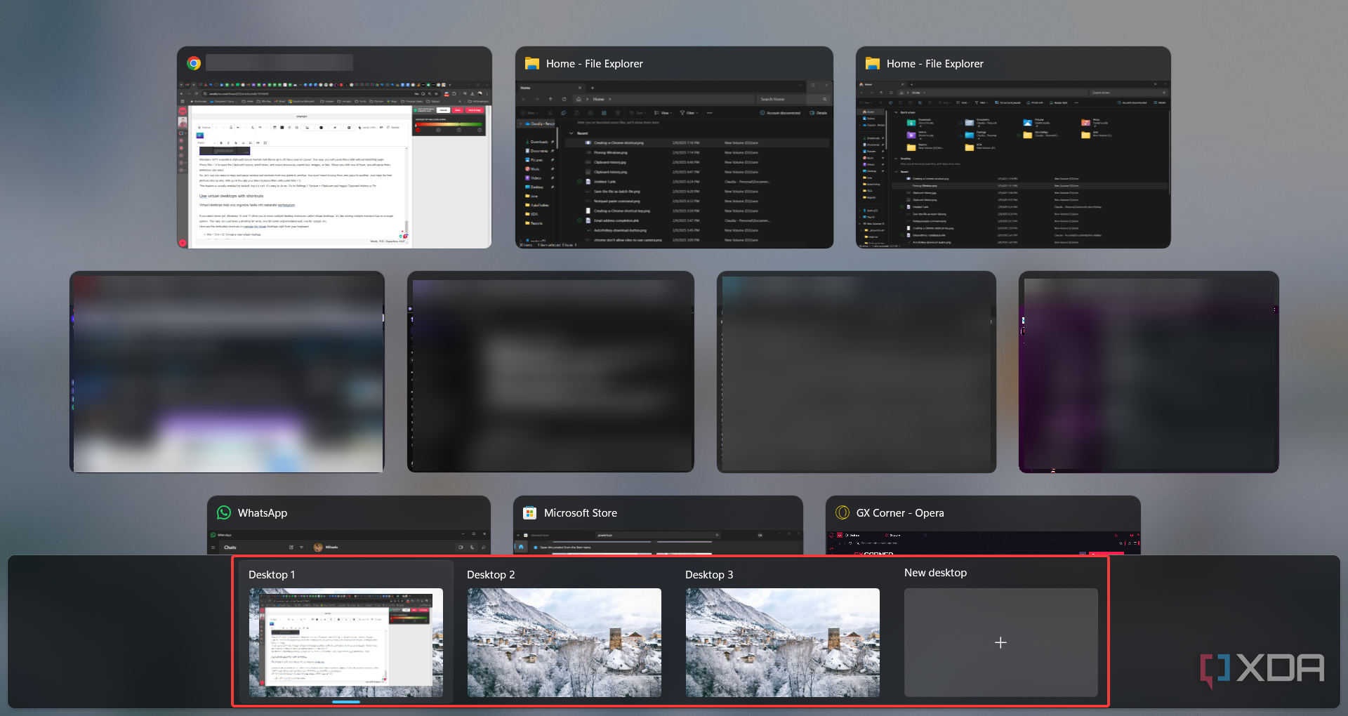Collapse the Recent section in File Explorer
1348x716 pixels.
click(571, 133)
